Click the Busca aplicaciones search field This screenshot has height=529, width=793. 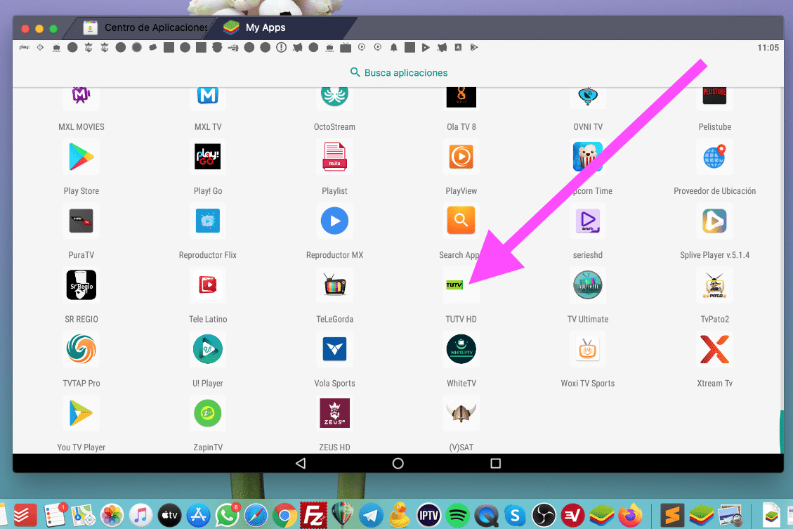[x=398, y=72]
